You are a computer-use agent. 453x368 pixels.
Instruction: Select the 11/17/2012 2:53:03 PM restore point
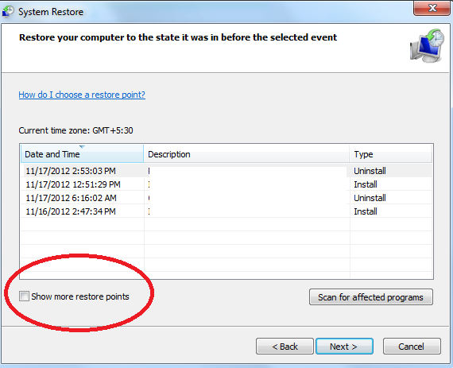(226, 171)
